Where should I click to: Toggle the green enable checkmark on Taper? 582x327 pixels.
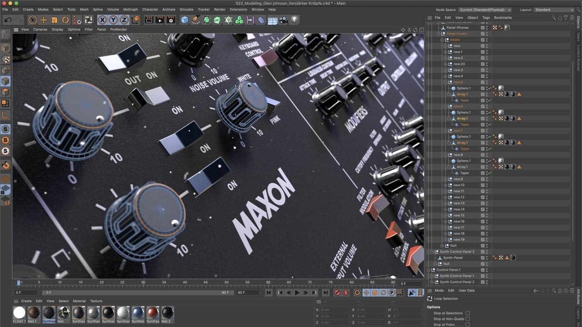490,100
